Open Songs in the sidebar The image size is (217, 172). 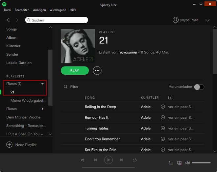tap(12, 29)
